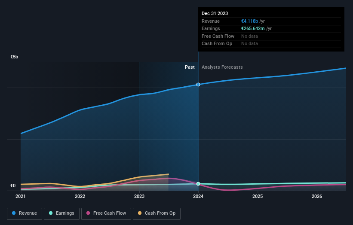
Task: Click the tooltip Revenue row label
Action: [x=211, y=21]
